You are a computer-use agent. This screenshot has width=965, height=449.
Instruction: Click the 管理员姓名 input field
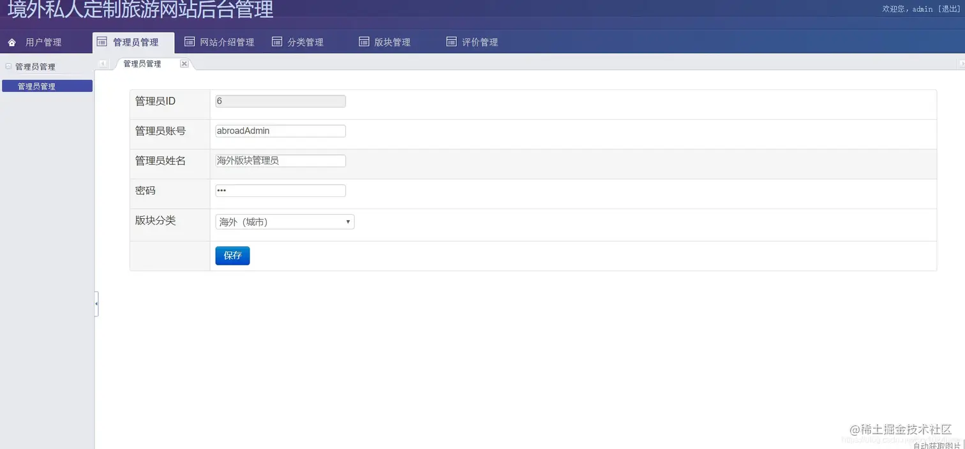[x=281, y=161]
